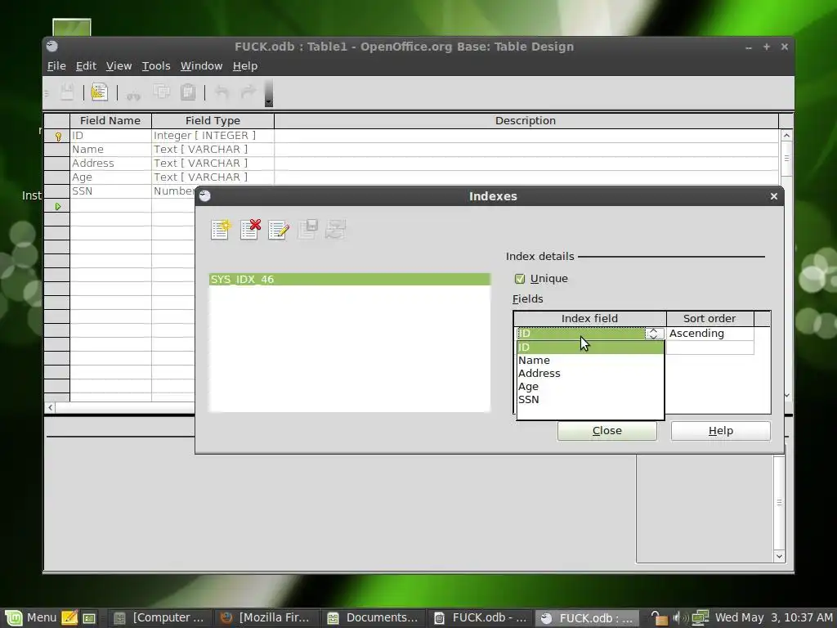Switch to Mozilla Firefox taskbar window
The height and width of the screenshot is (628, 837).
(x=267, y=618)
